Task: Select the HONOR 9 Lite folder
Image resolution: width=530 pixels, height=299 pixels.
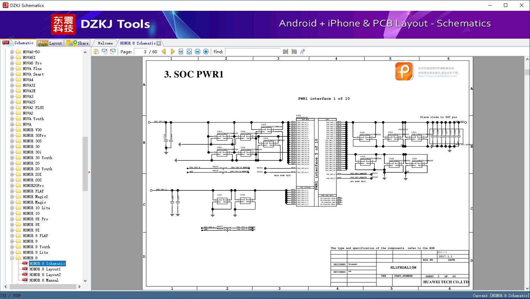Action: click(35, 252)
